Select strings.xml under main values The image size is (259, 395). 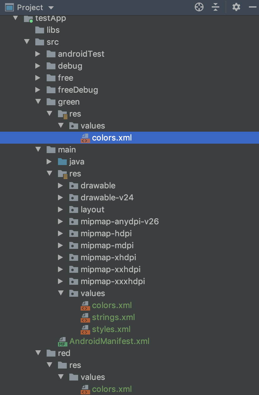pos(113,317)
